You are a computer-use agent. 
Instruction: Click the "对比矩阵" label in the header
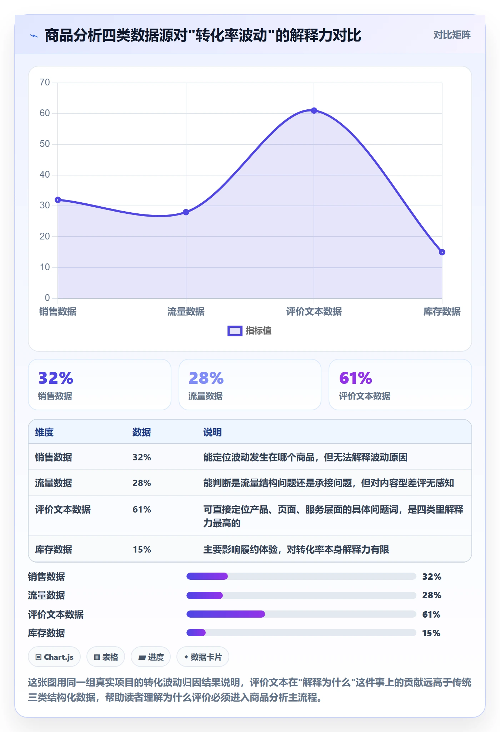tap(452, 35)
